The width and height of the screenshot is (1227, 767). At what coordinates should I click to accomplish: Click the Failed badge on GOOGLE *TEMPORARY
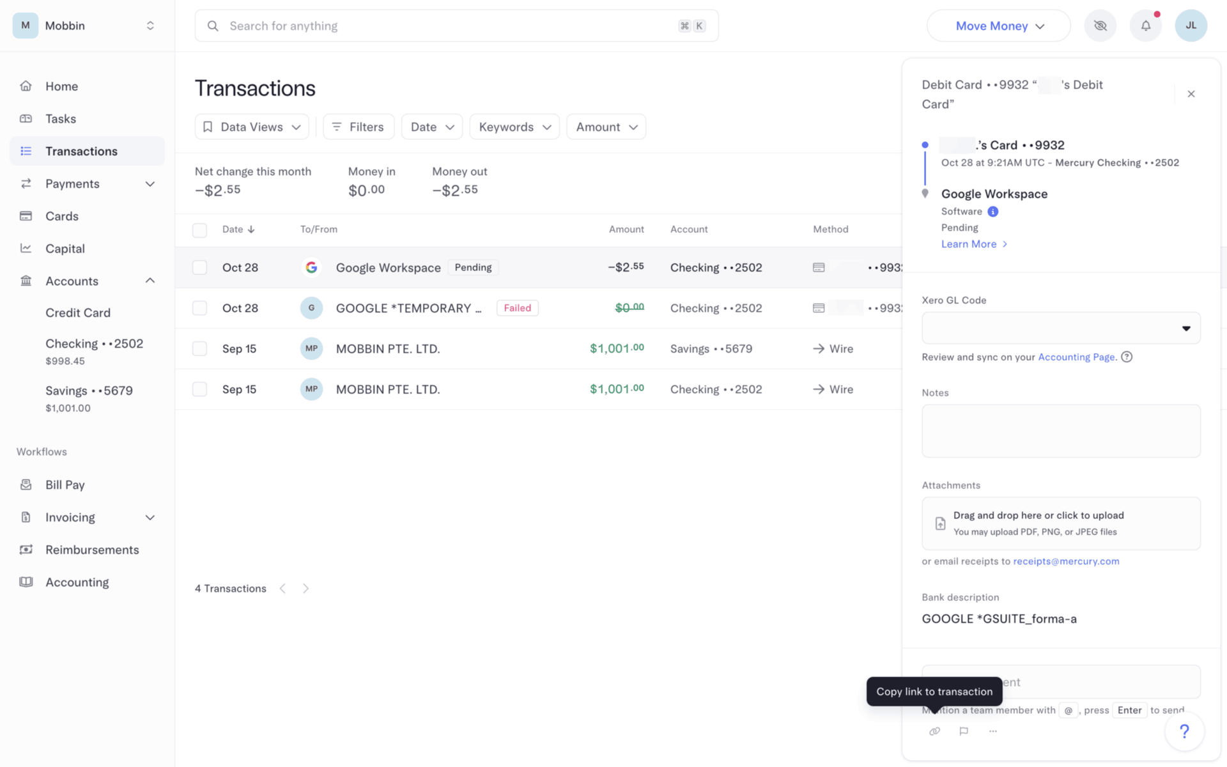tap(517, 308)
